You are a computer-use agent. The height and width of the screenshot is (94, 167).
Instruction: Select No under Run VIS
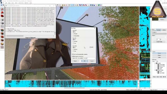tap(73, 39)
